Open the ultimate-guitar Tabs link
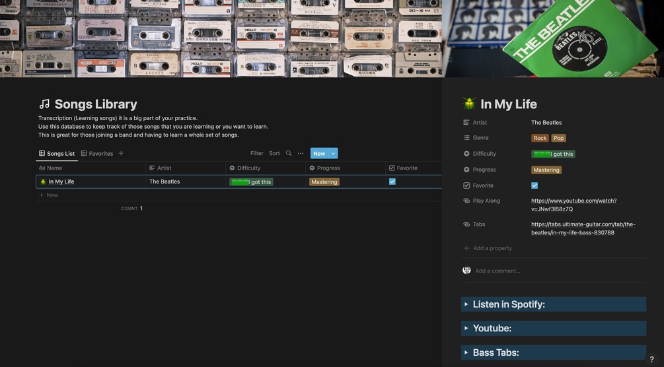 583,228
